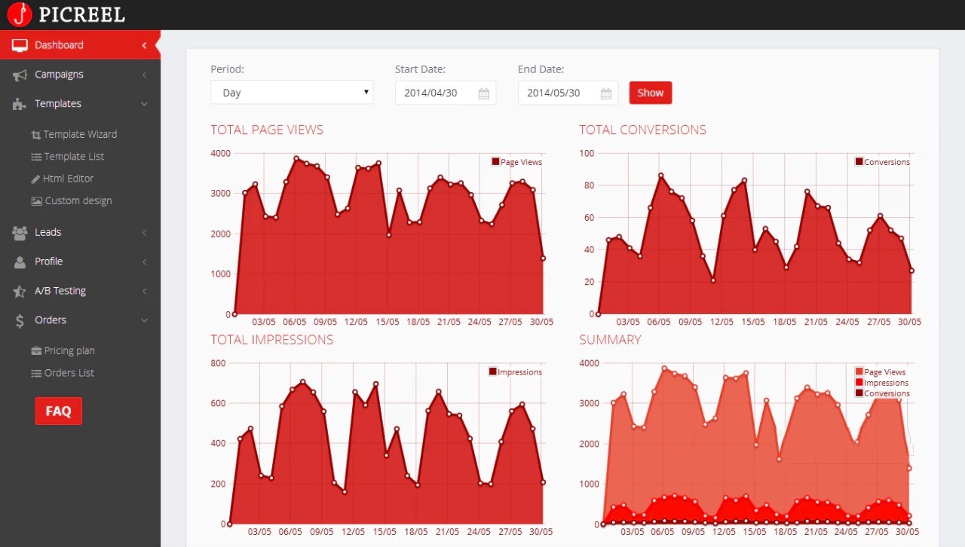Image resolution: width=965 pixels, height=547 pixels.
Task: Click the Picreel logo icon
Action: (20, 14)
